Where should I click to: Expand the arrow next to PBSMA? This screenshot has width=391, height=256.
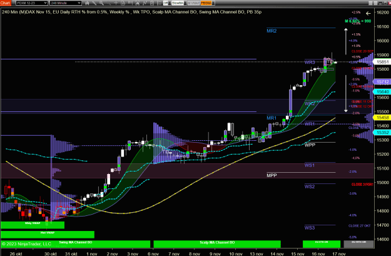[x=213, y=3]
